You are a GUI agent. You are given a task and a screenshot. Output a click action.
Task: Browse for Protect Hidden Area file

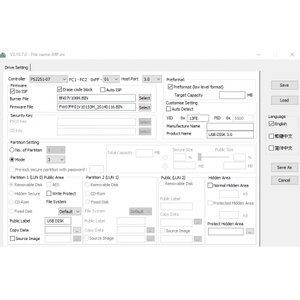250,231
